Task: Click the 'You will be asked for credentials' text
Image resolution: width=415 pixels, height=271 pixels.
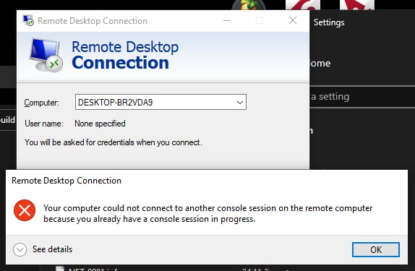Action: coord(114,142)
